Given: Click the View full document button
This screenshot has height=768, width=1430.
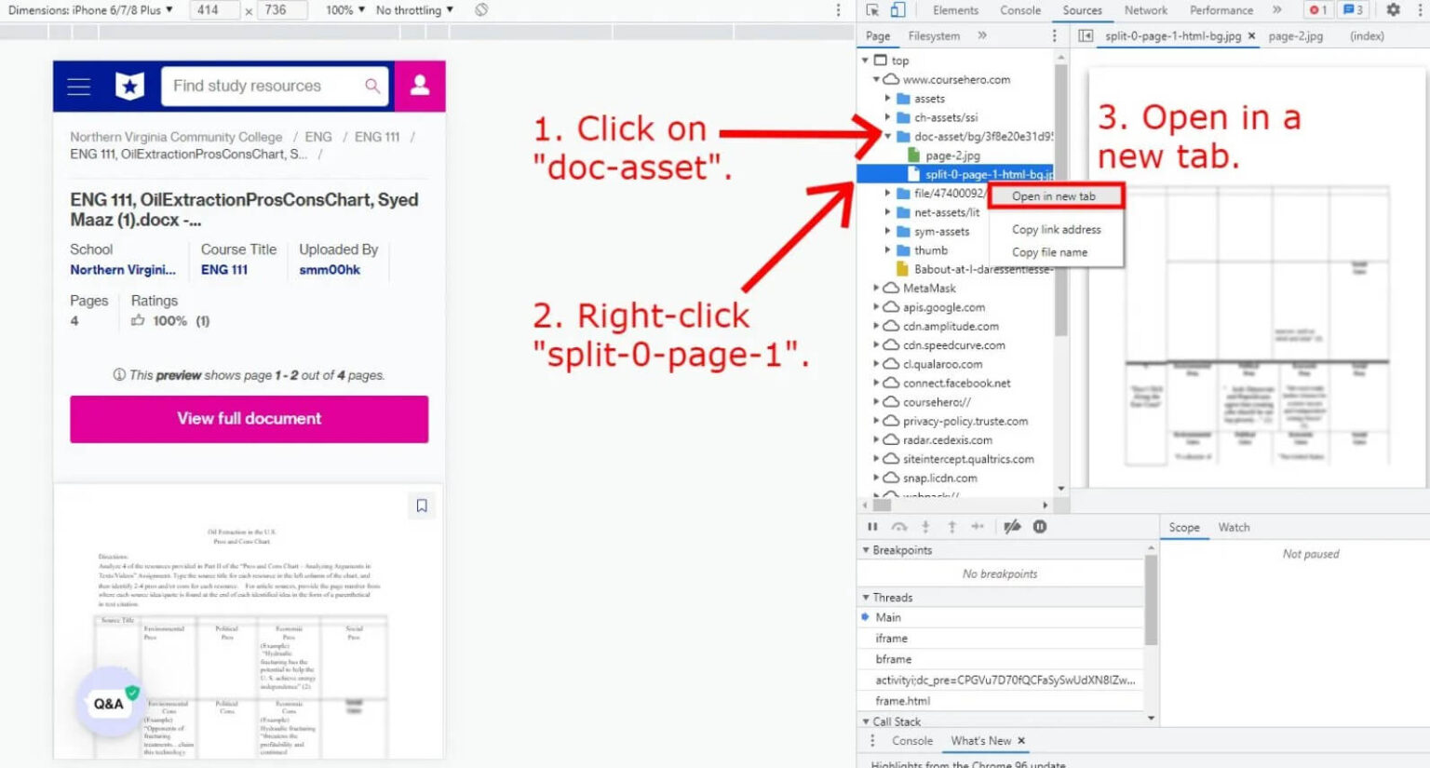Looking at the screenshot, I should 250,419.
